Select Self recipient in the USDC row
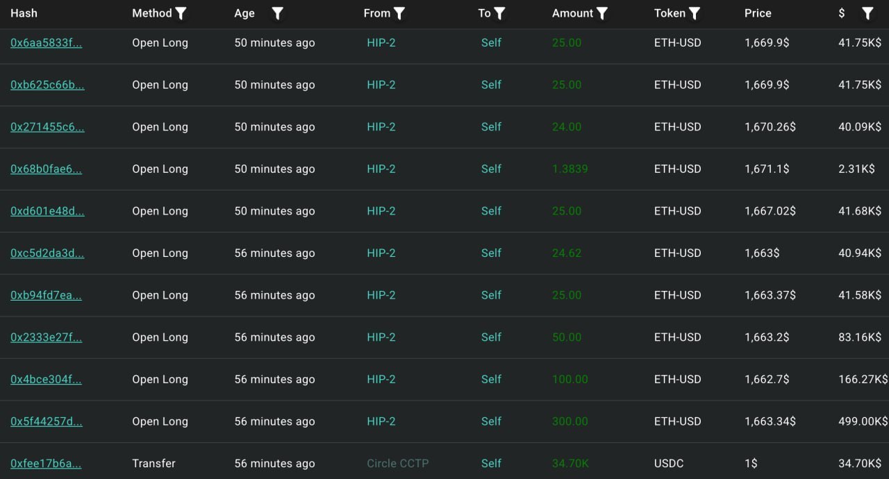 pos(491,464)
